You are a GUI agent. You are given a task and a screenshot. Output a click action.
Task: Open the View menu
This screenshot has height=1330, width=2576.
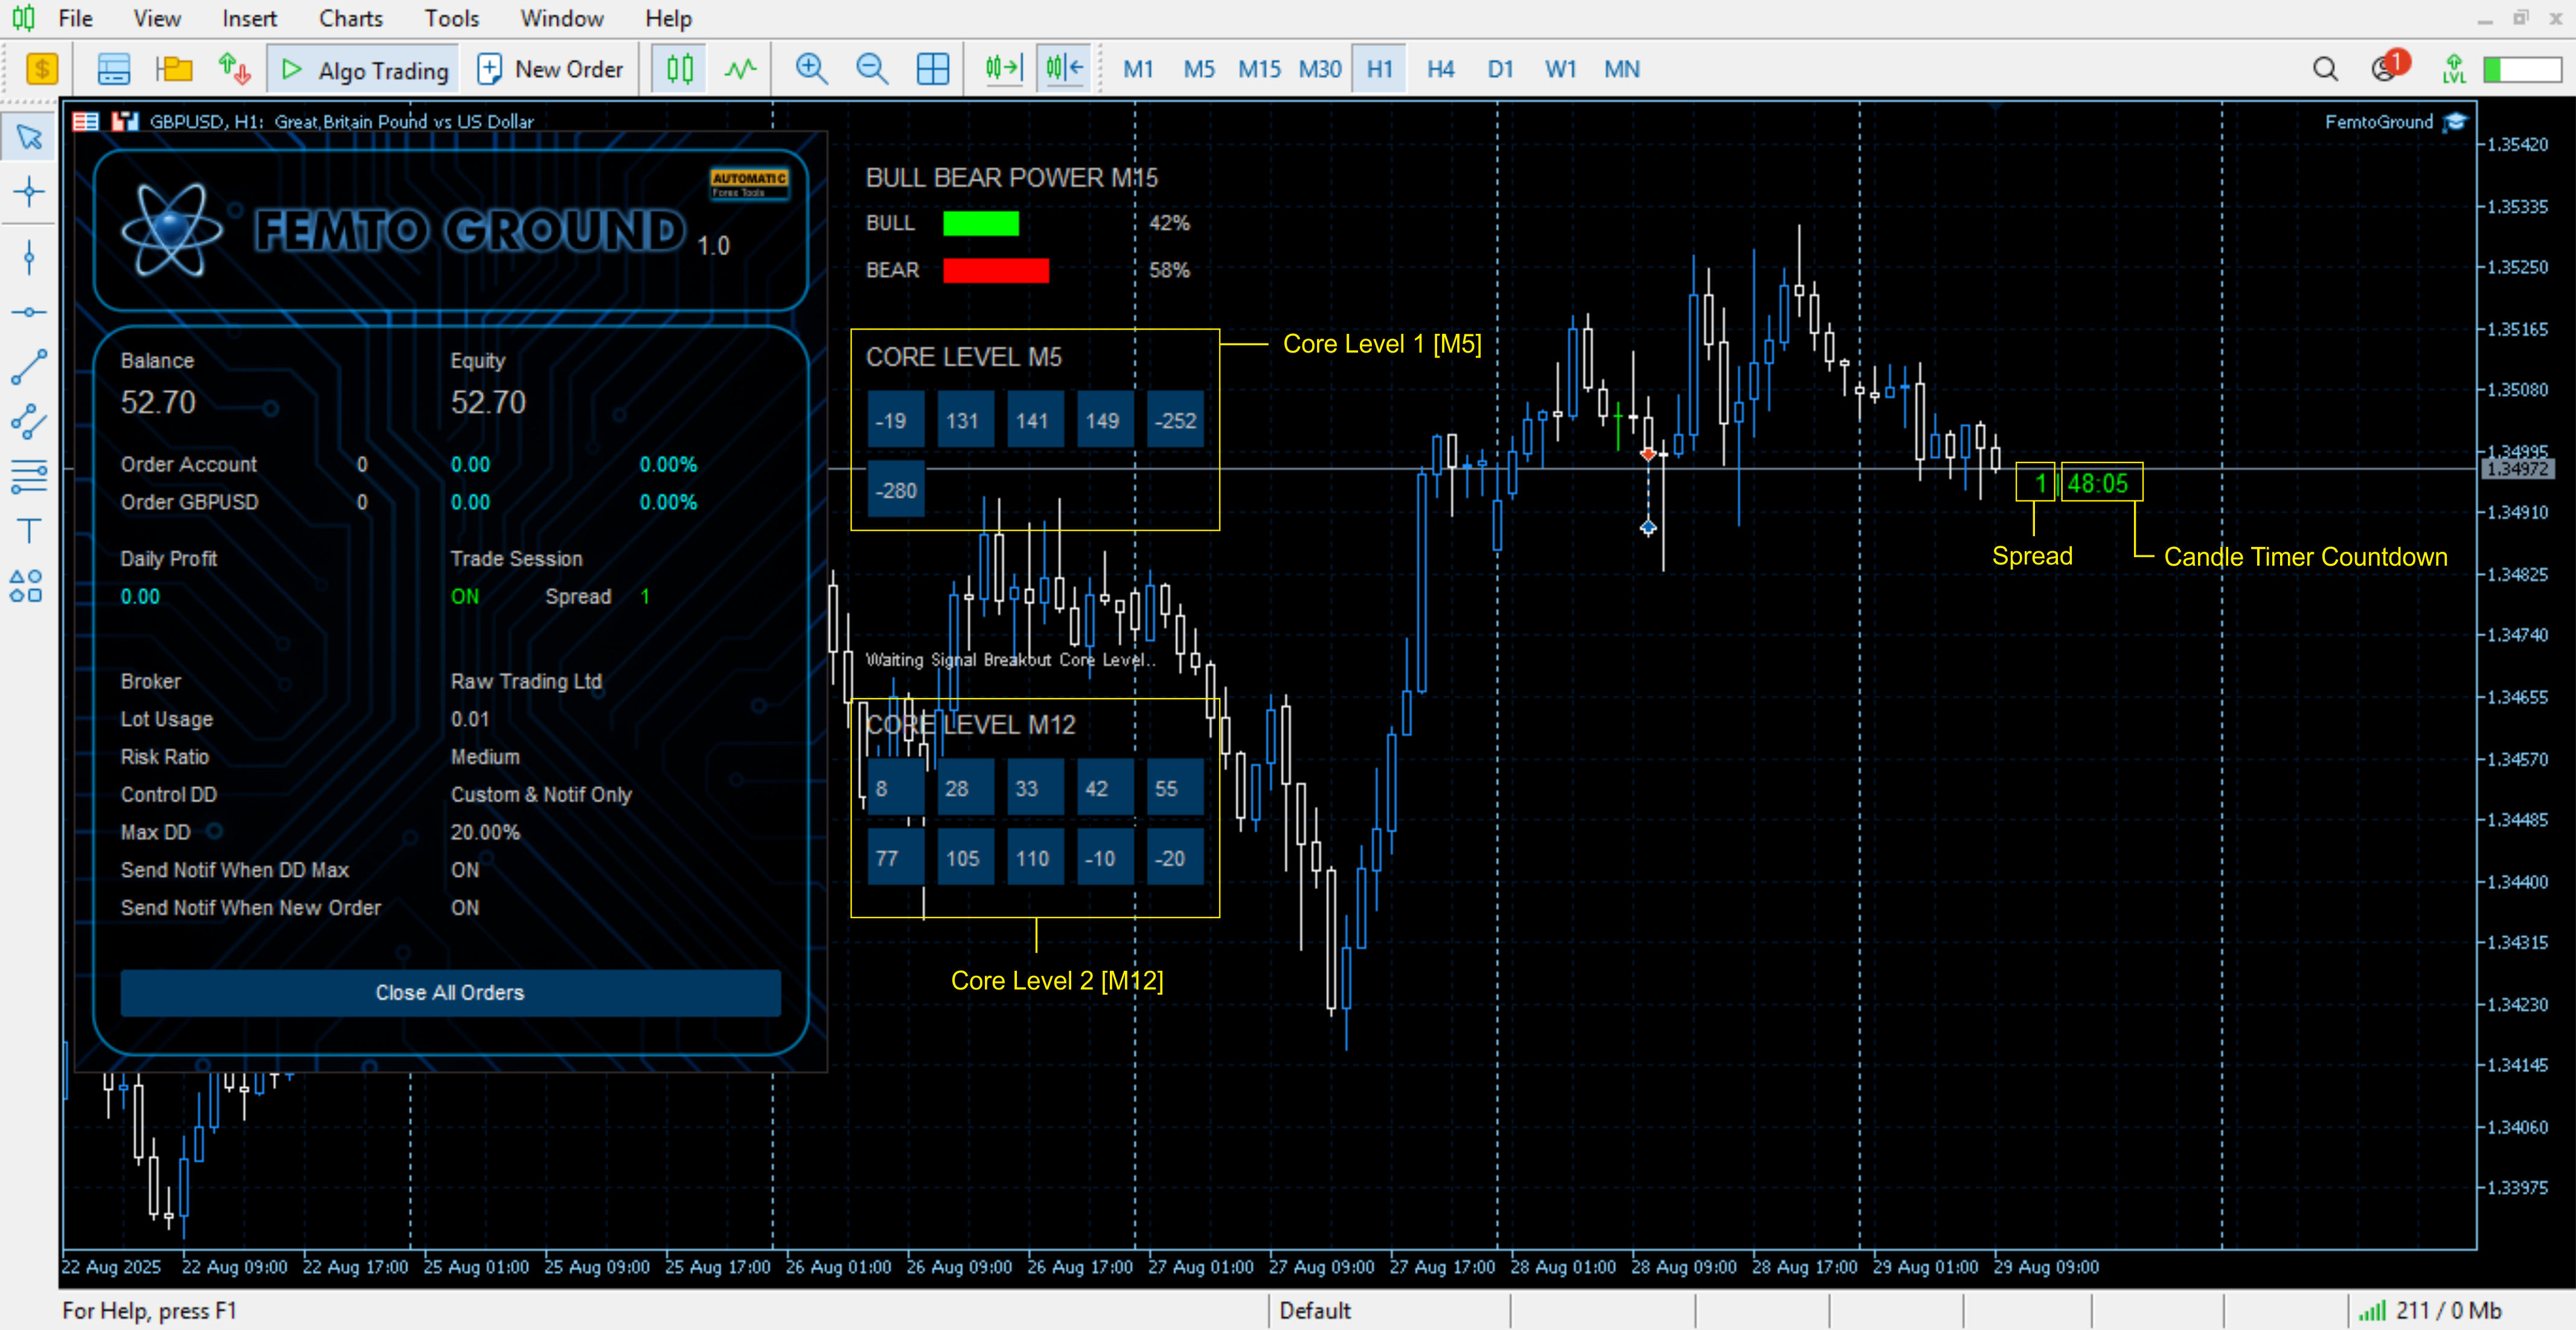[157, 18]
